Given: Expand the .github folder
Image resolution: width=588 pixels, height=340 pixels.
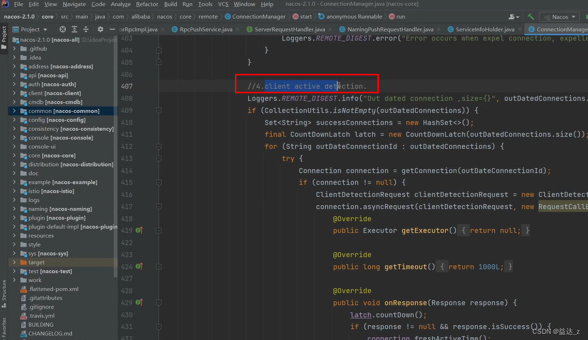Looking at the screenshot, I should pyautogui.click(x=14, y=49).
